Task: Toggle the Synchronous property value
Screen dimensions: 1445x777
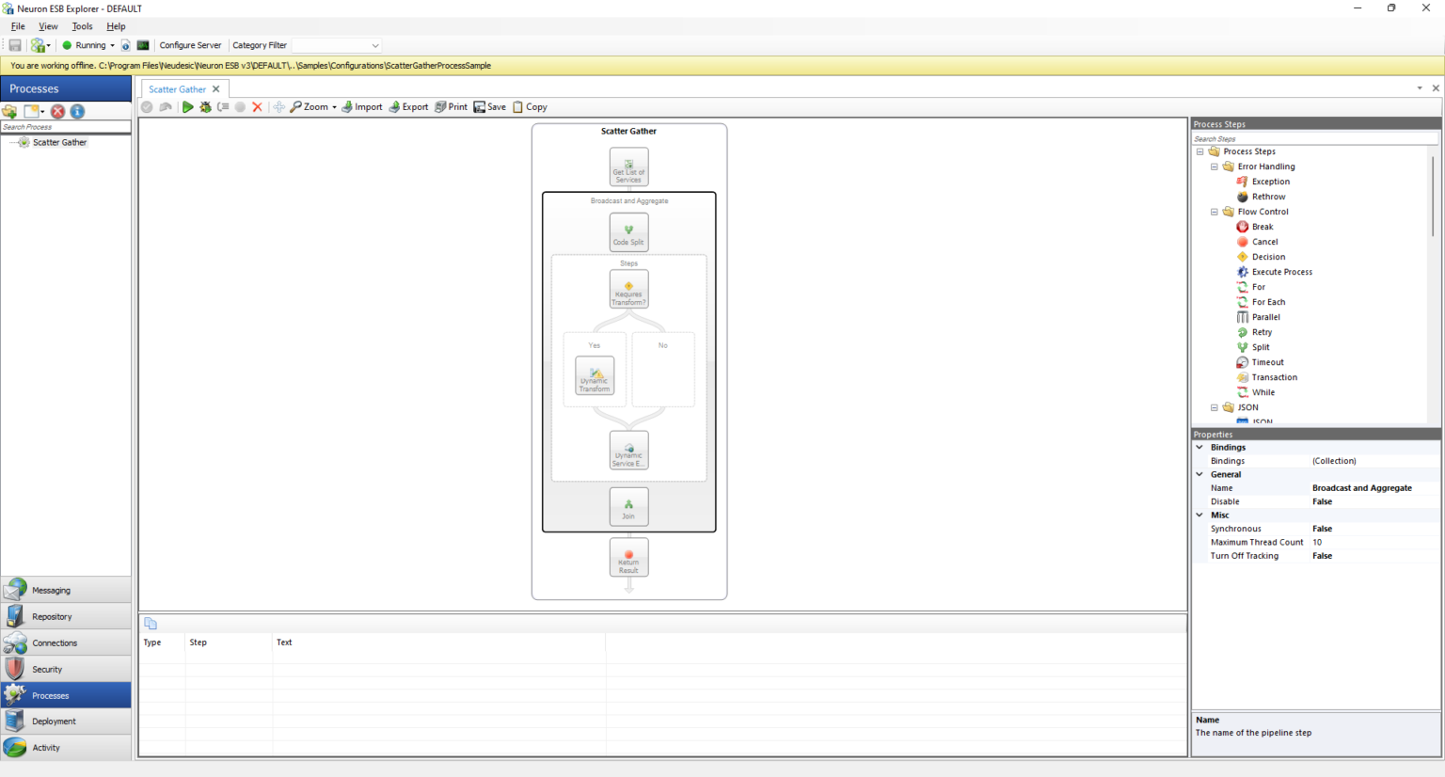Action: 1322,529
